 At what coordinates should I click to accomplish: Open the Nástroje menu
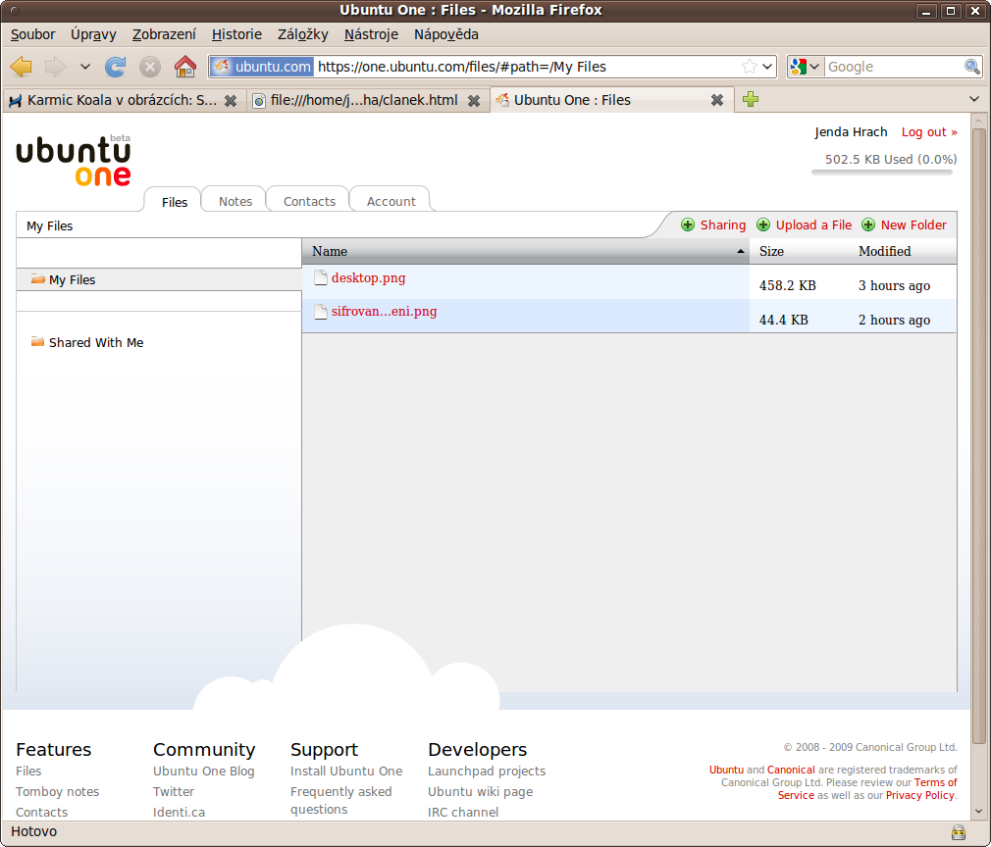point(371,34)
